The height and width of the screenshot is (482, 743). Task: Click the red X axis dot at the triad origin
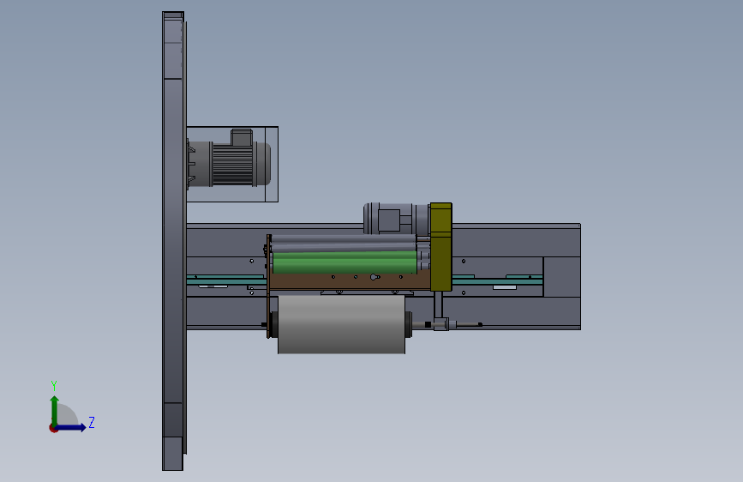click(53, 428)
